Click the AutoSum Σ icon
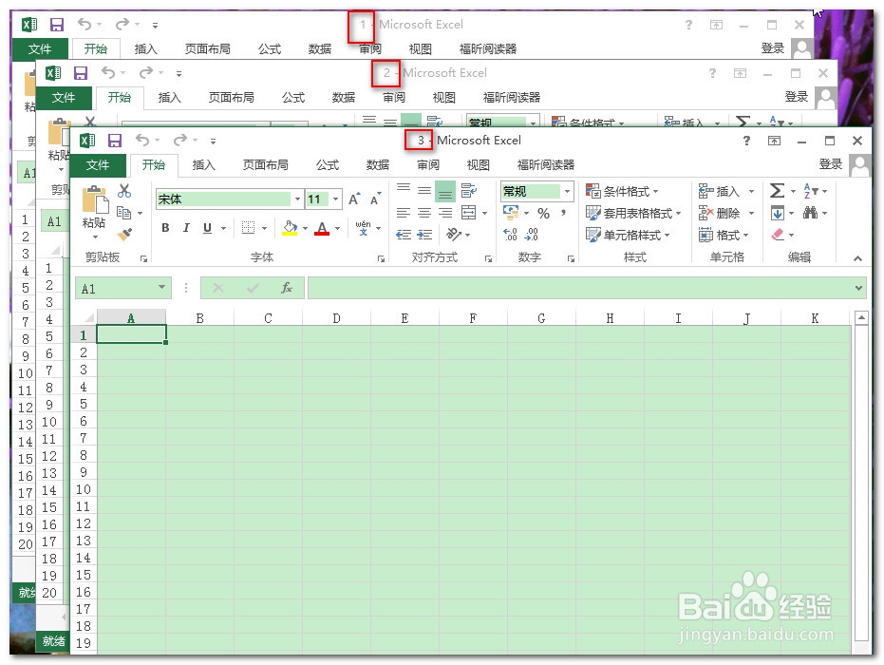This screenshot has width=884, height=665. point(777,191)
